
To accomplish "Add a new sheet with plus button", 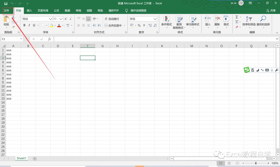I will point(35,159).
